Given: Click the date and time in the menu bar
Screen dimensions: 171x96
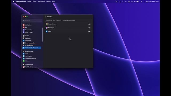Looking at the screenshot, I should 154,2.
